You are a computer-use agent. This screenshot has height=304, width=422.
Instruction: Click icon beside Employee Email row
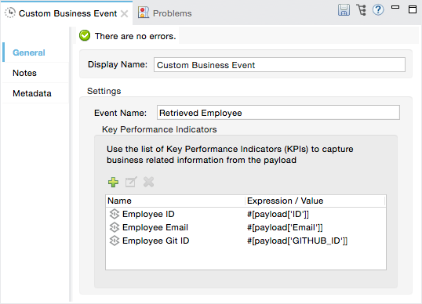coord(115,227)
